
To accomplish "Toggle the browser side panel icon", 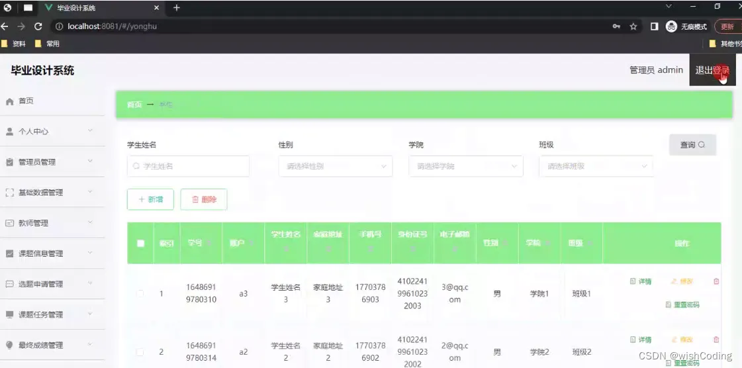I will (x=655, y=26).
